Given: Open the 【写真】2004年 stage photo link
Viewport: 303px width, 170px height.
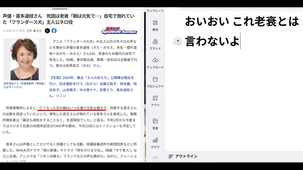Looking at the screenshot, I should click(93, 87).
